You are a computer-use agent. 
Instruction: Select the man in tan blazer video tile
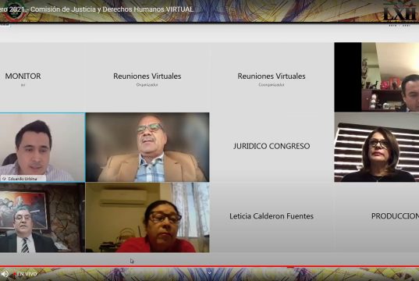[x=147, y=148]
